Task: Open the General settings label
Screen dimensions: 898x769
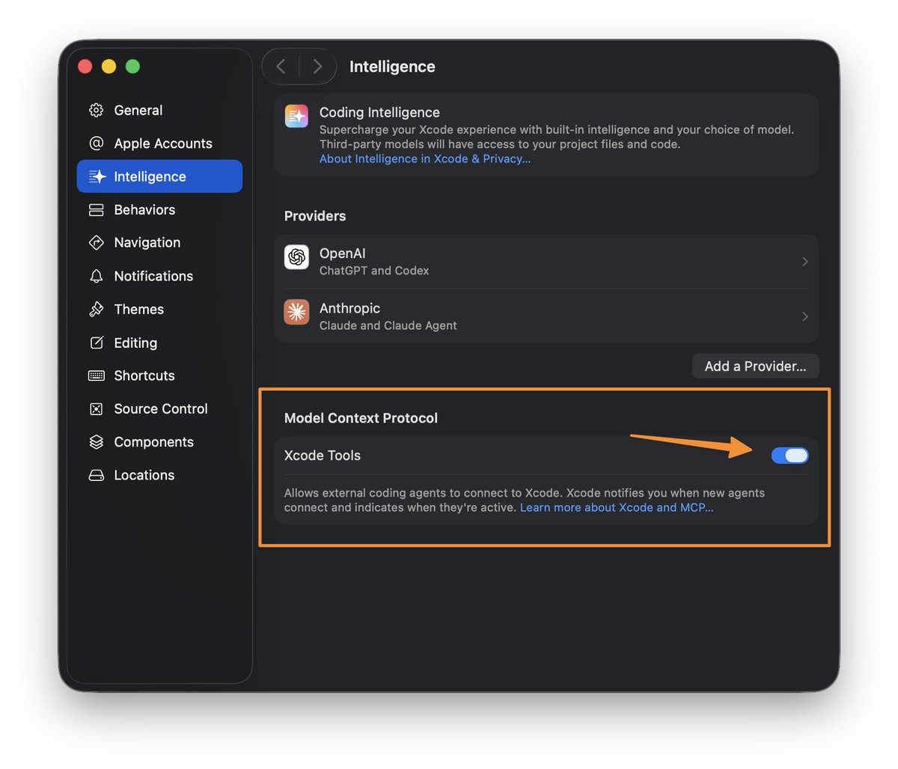Action: [138, 110]
